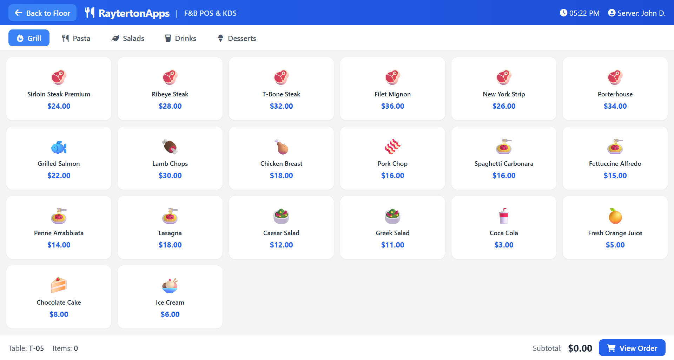Select the Caesar Salad menu card
This screenshot has width=674, height=360.
point(281,227)
